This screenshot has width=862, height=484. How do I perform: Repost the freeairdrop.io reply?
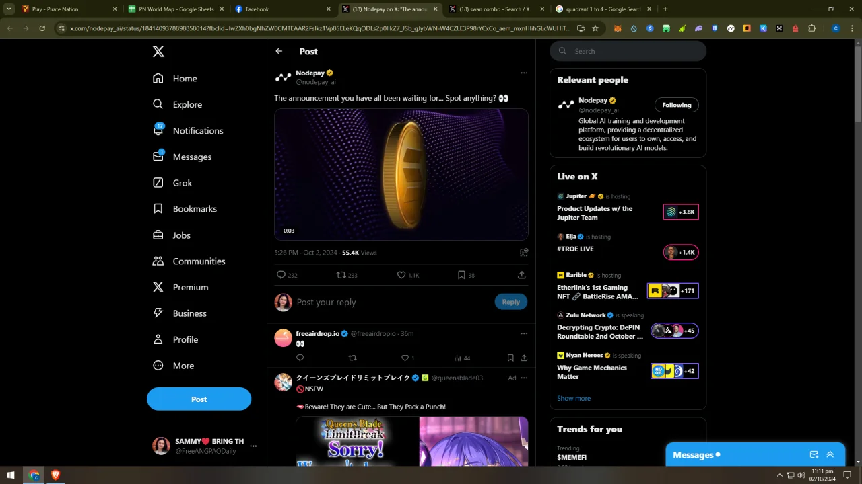(352, 358)
